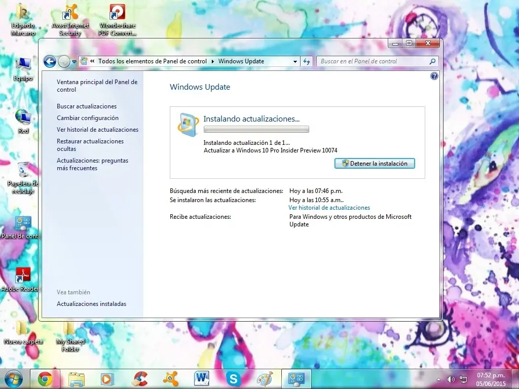Expand the breadcrumb arrow before Windows Update
519x389 pixels.
coord(212,61)
